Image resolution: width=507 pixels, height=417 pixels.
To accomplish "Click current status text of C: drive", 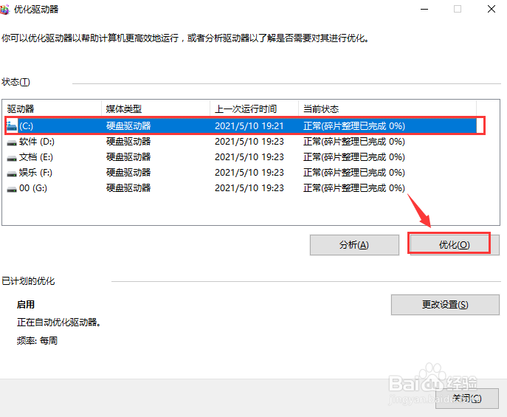I will (354, 125).
